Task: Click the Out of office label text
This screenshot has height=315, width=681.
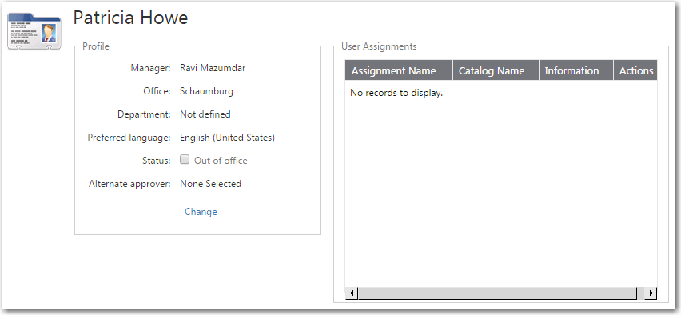Action: [221, 161]
